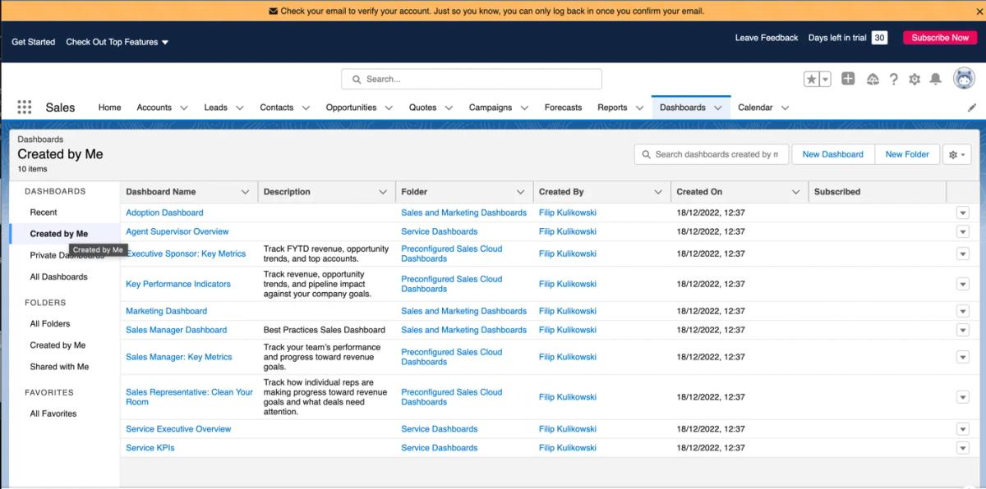Screen dimensions: 986x489
Task: Open the Service KPIs dashboard link
Action: point(150,448)
